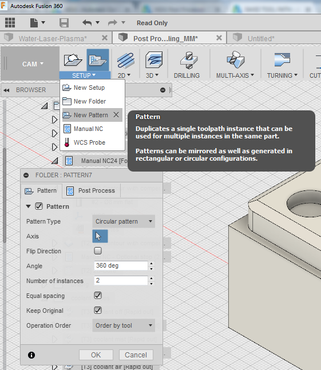Viewport: 321px width, 370px height.
Task: Click the Turning tool icon
Action: point(282,59)
